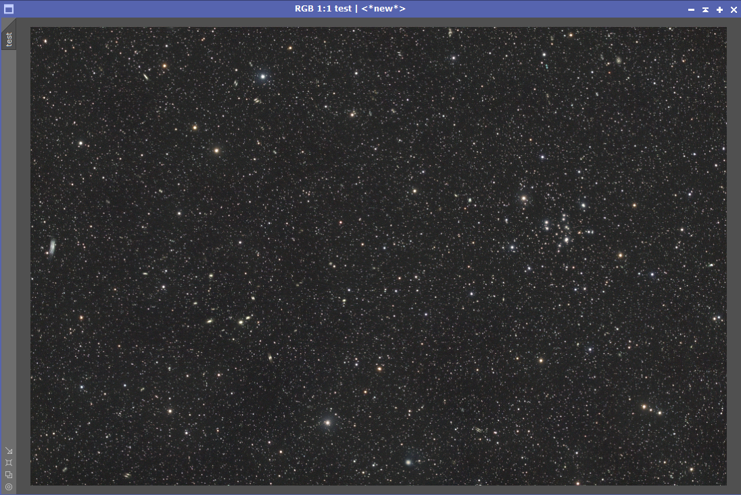Toggle the concentric circles track view icon
Viewport: 741px width, 495px height.
(x=9, y=486)
